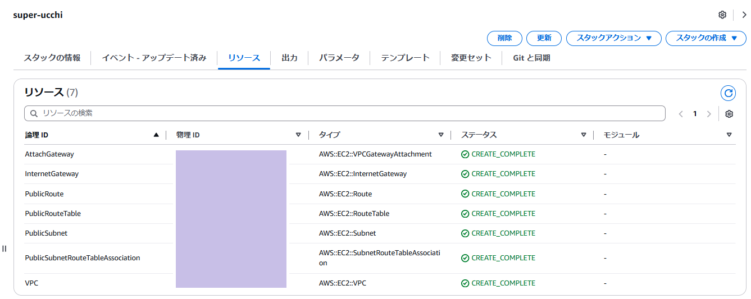This screenshot has height=299, width=751.
Task: Click PublicRoute logical ID
Action: pos(44,194)
